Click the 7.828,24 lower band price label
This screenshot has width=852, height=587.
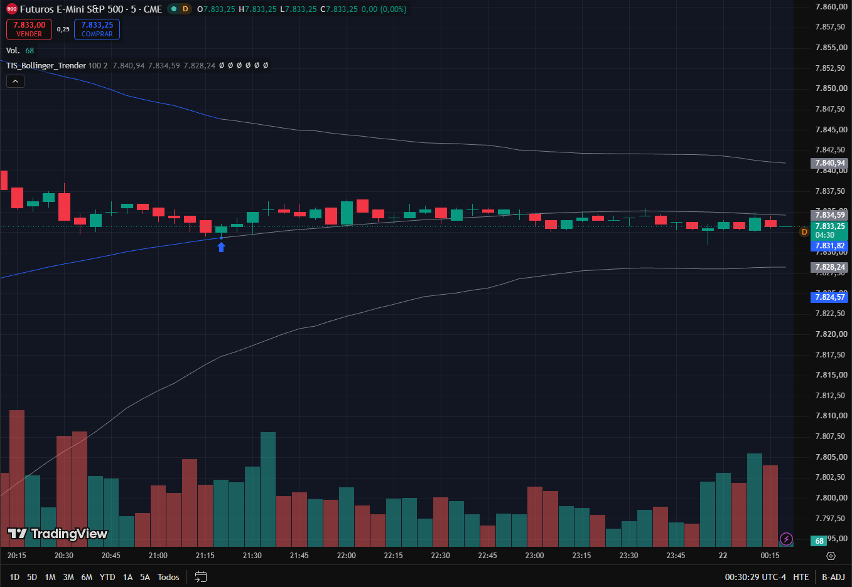coord(830,267)
